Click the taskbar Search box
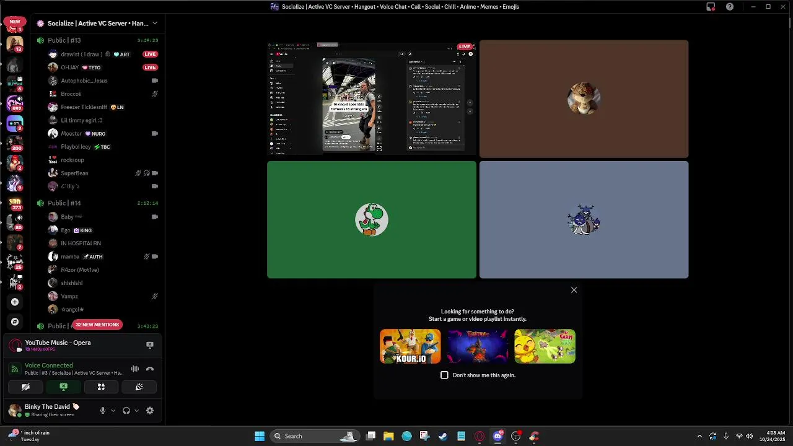 pyautogui.click(x=315, y=436)
